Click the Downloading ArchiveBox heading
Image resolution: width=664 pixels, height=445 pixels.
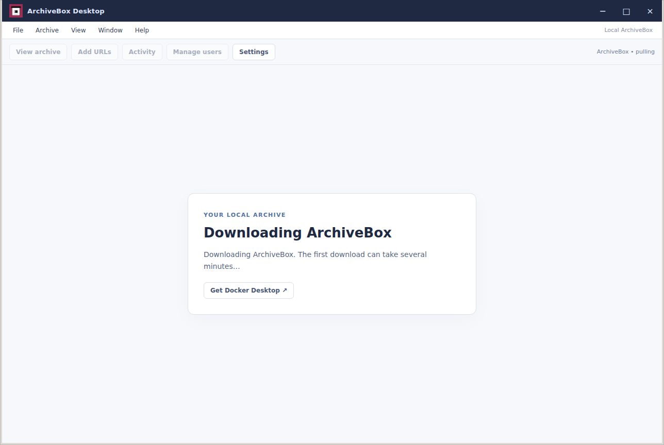click(297, 233)
